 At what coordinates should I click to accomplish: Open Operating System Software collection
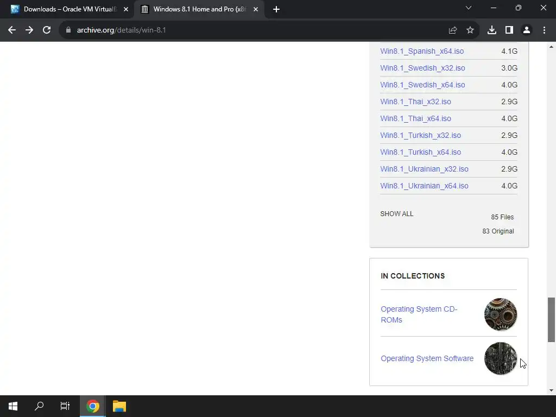pyautogui.click(x=427, y=358)
